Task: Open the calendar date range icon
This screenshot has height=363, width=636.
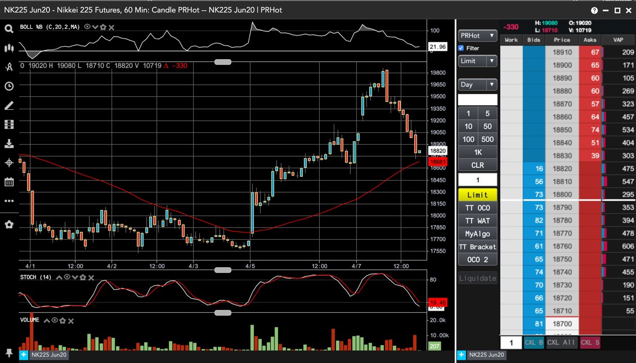Action: [x=8, y=182]
